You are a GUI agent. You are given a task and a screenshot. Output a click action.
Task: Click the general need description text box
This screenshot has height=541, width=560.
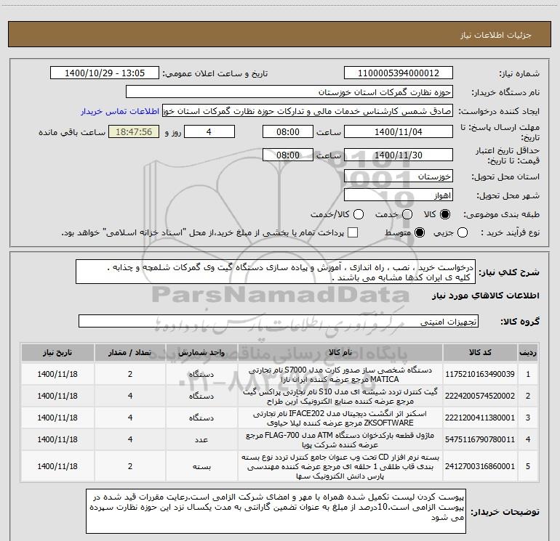click(x=276, y=272)
